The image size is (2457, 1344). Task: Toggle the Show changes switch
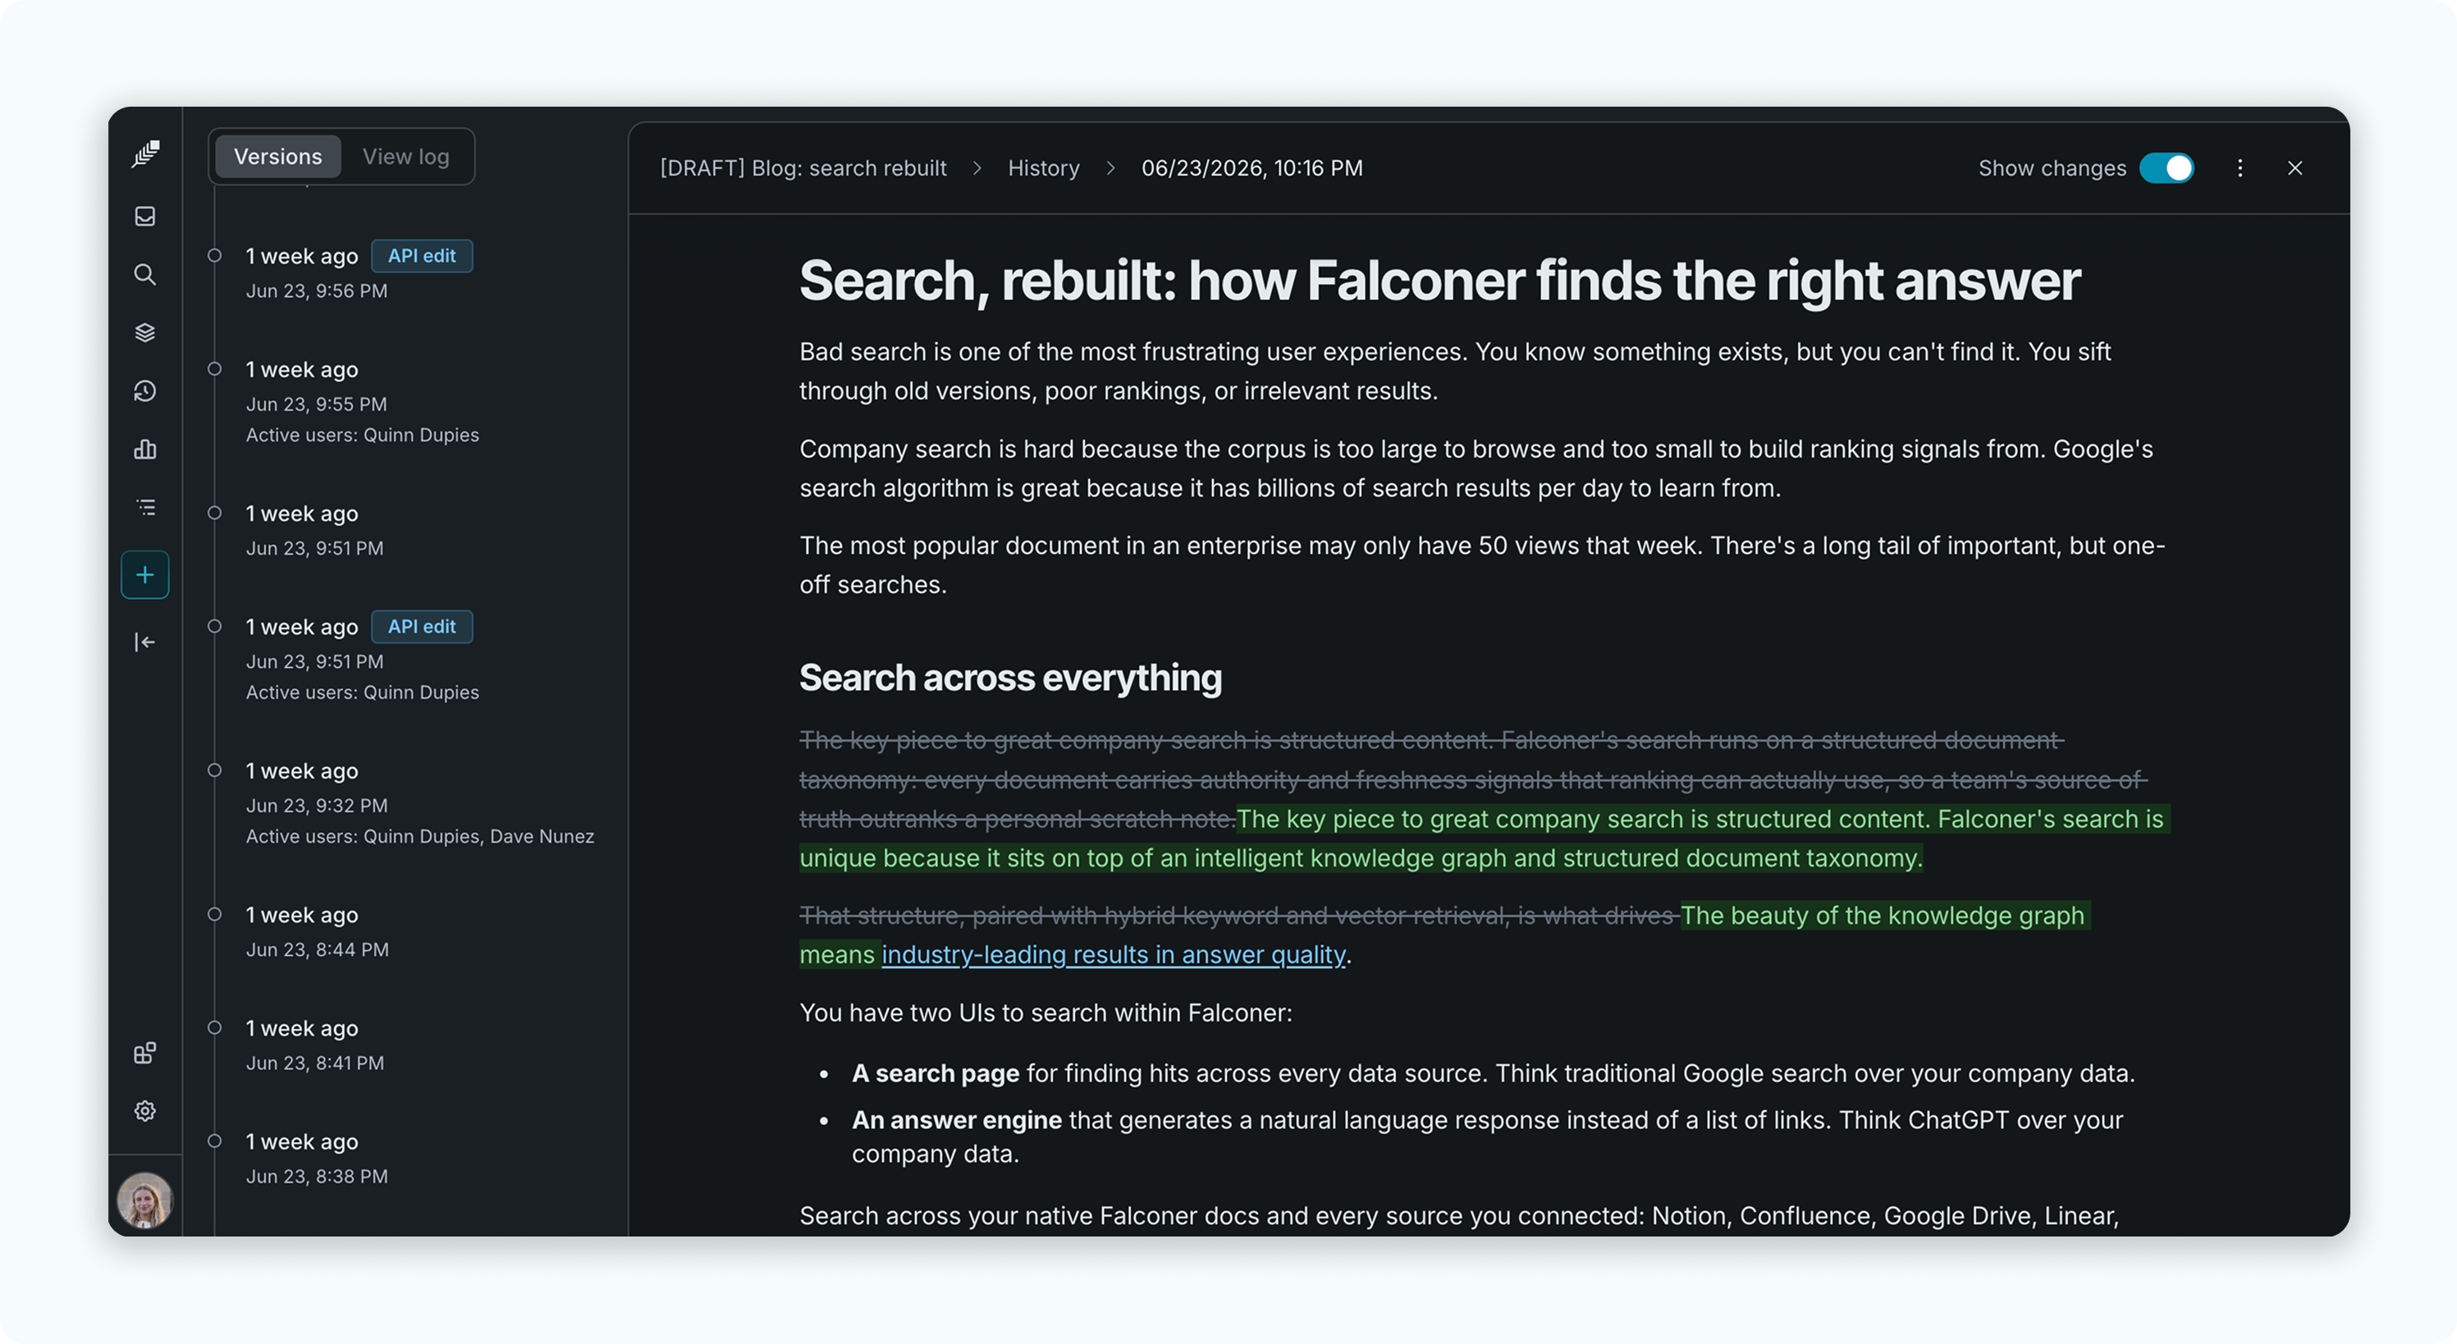coord(2166,169)
